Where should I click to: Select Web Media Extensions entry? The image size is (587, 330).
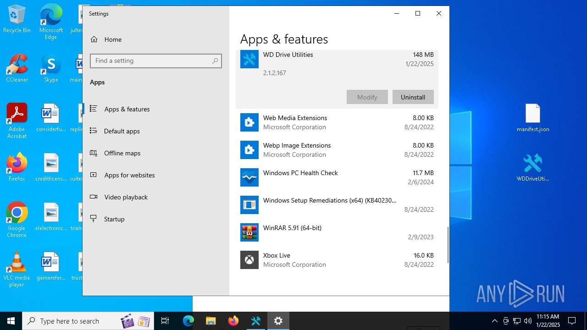point(337,122)
